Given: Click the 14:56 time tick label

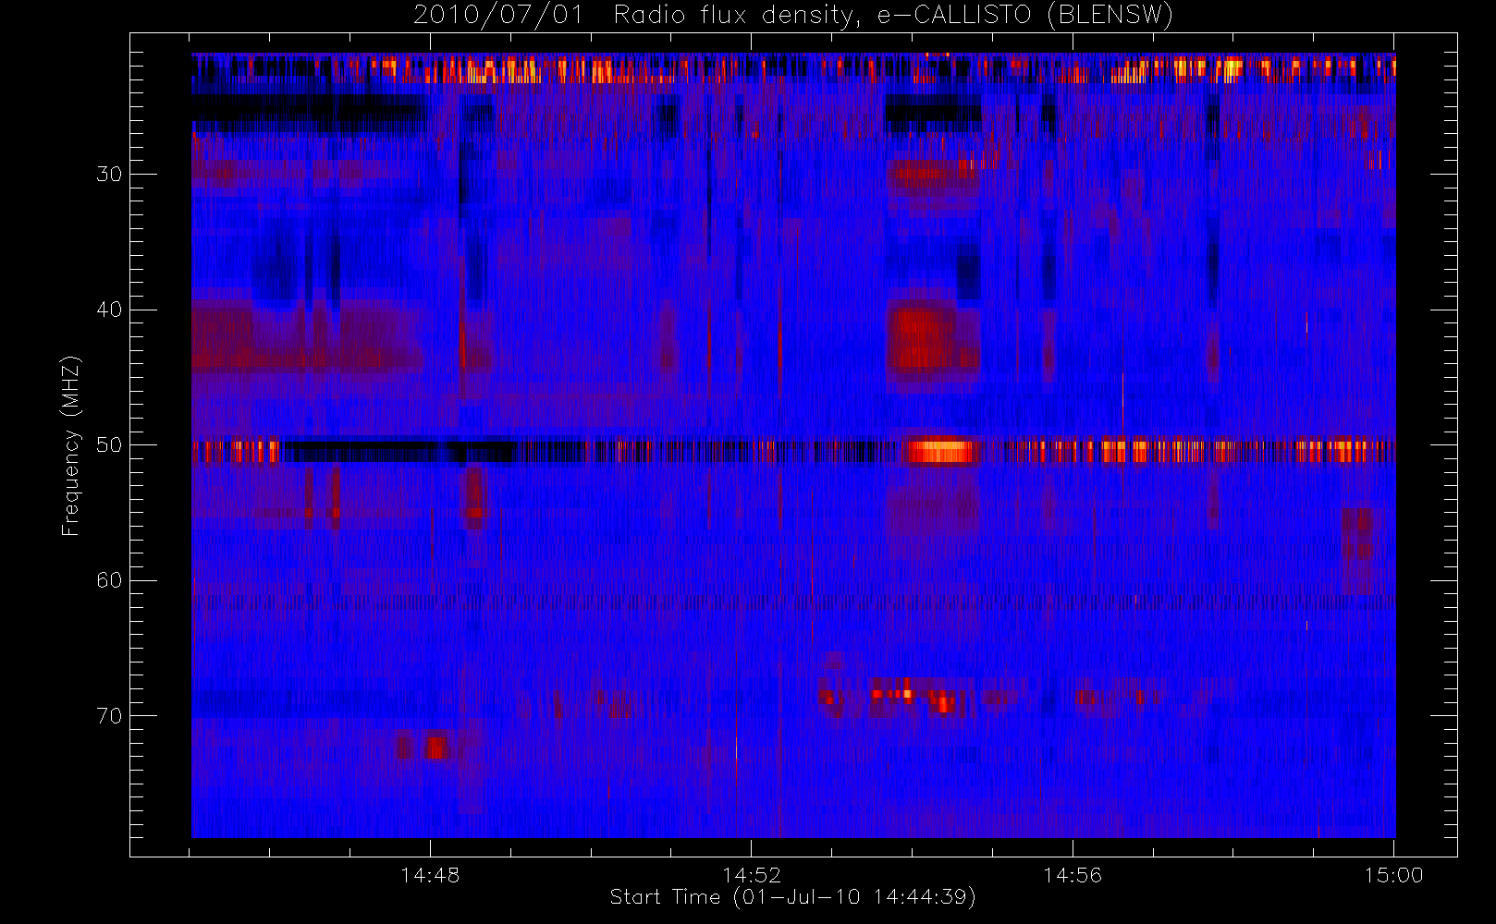Looking at the screenshot, I should point(1073,875).
